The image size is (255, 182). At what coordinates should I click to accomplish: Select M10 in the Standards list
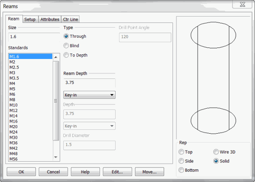31,105
